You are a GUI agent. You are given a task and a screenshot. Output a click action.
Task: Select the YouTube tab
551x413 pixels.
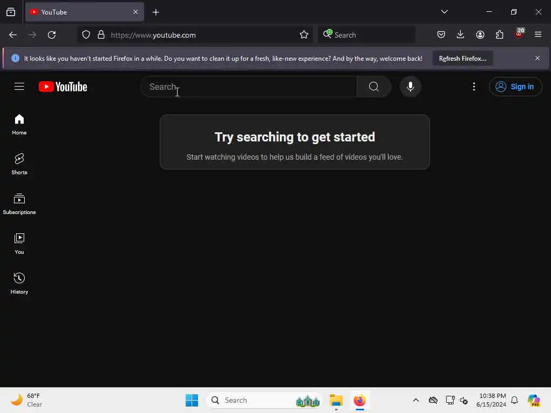[x=84, y=12]
